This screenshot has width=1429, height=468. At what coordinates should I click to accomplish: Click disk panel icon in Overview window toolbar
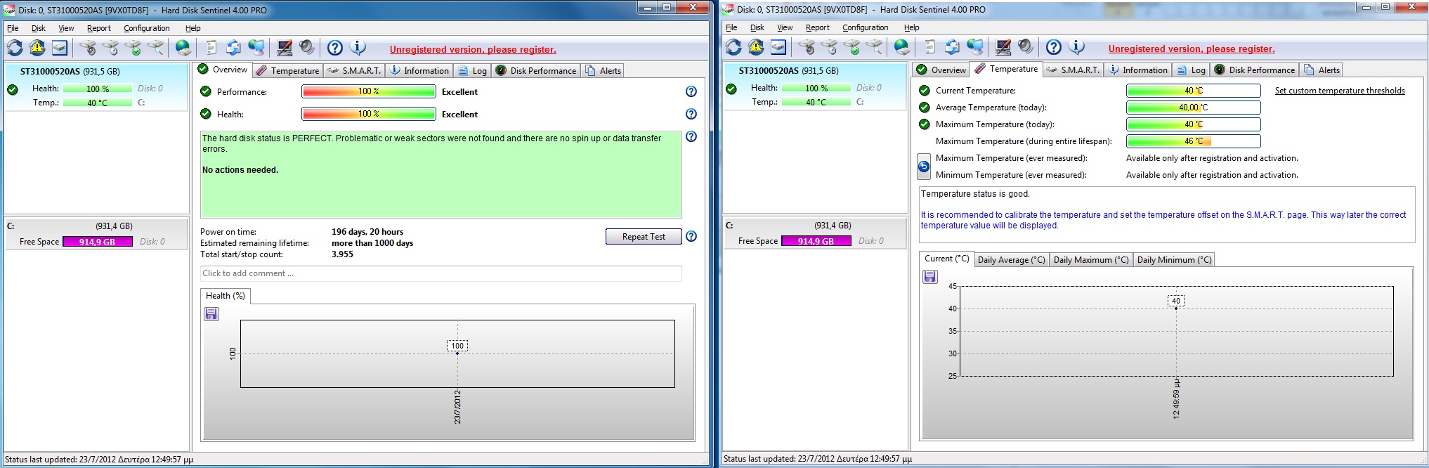pyautogui.click(x=60, y=48)
